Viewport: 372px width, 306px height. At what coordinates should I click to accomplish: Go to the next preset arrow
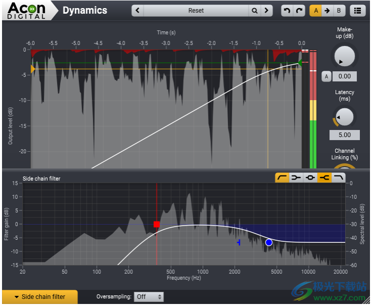(x=266, y=11)
